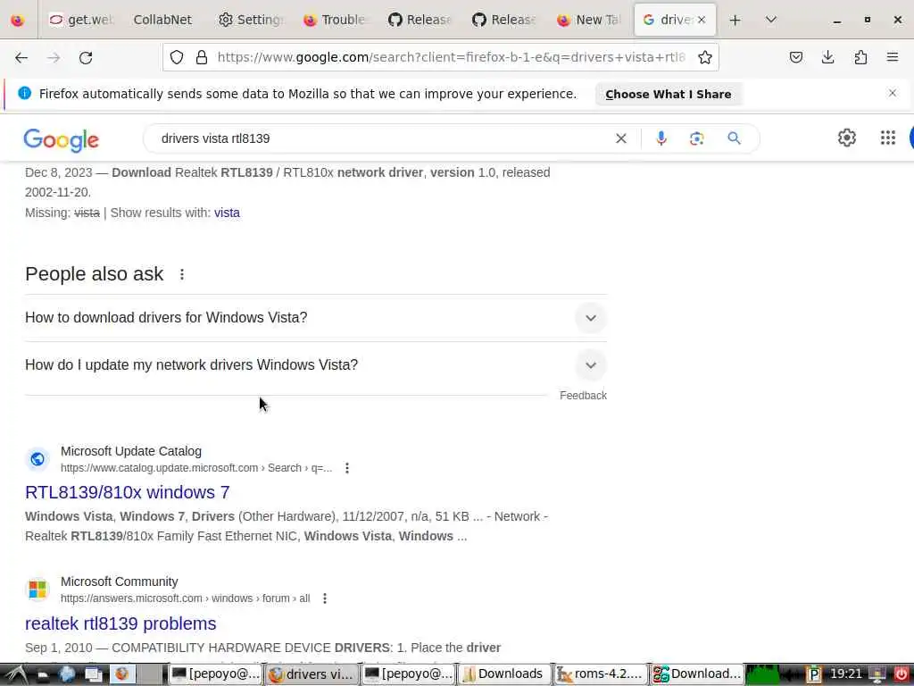
Task: Submit search with magnifier icon
Action: pyautogui.click(x=734, y=138)
